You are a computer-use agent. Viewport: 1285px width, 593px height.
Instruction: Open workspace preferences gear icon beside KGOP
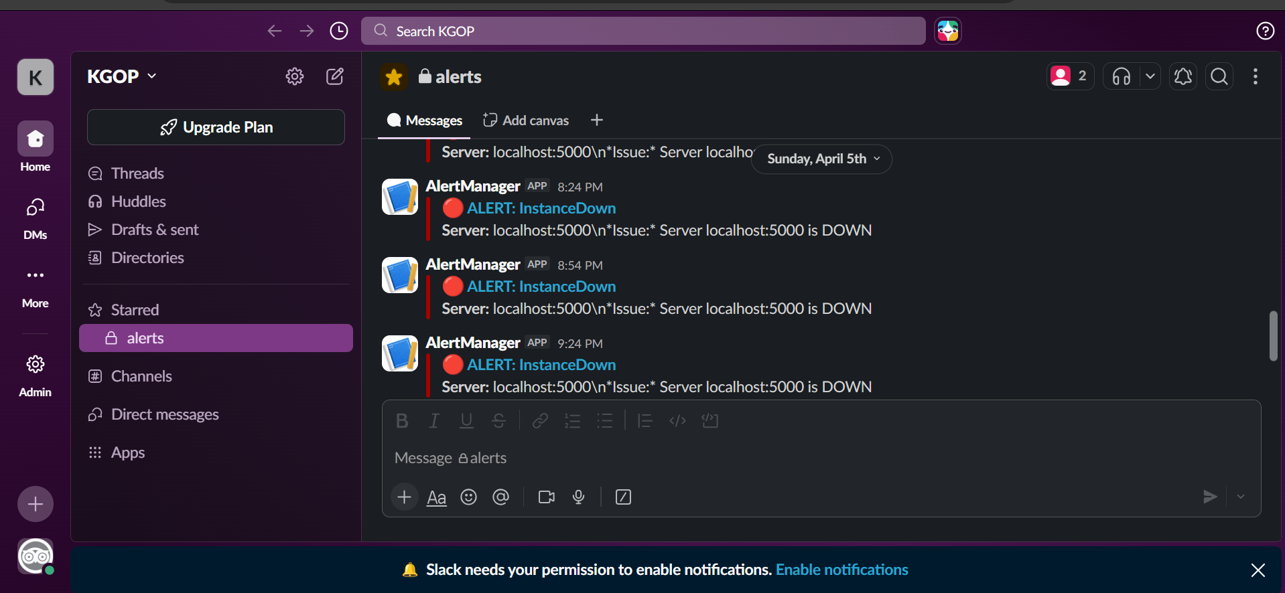(x=295, y=76)
